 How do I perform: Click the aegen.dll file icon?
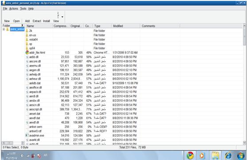click(x=27, y=70)
